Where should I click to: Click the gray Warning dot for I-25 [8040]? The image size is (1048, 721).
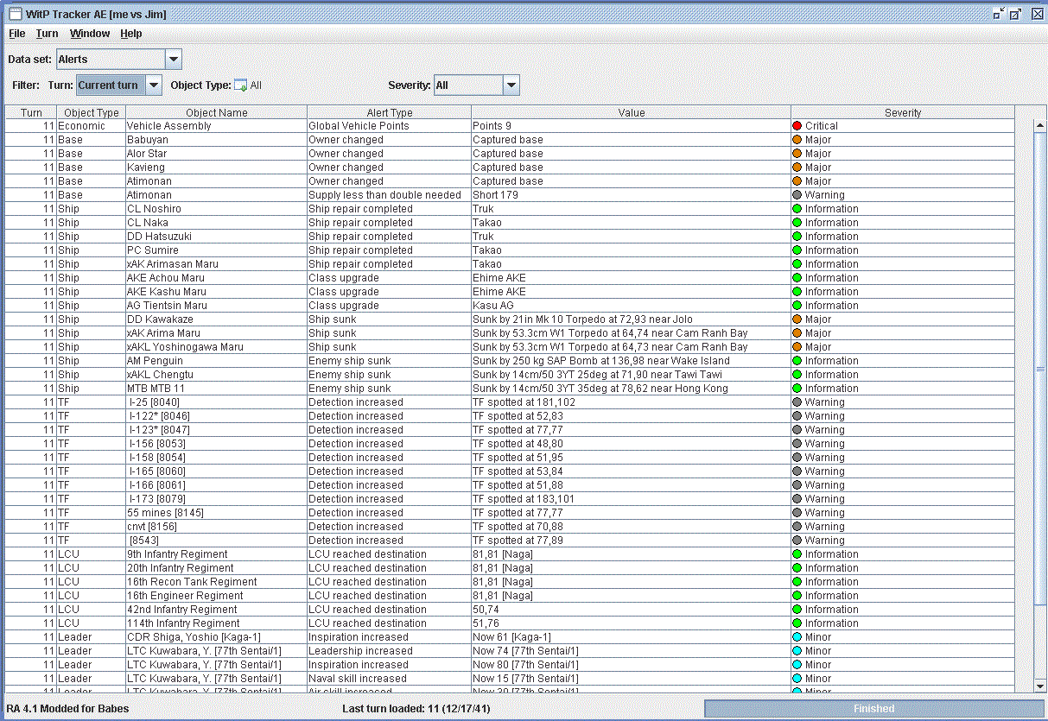797,402
